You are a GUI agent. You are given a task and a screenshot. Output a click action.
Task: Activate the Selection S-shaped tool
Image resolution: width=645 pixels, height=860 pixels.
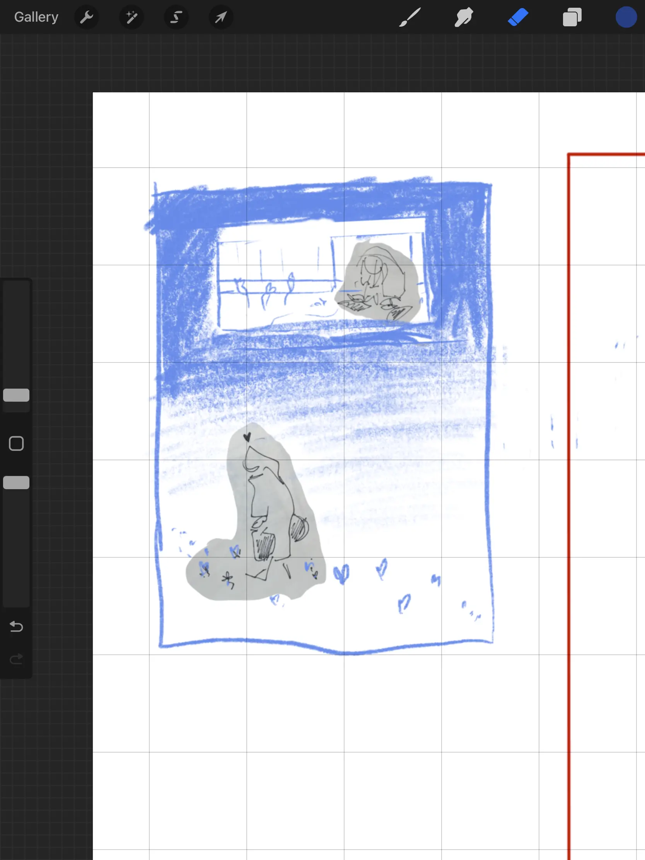(176, 17)
